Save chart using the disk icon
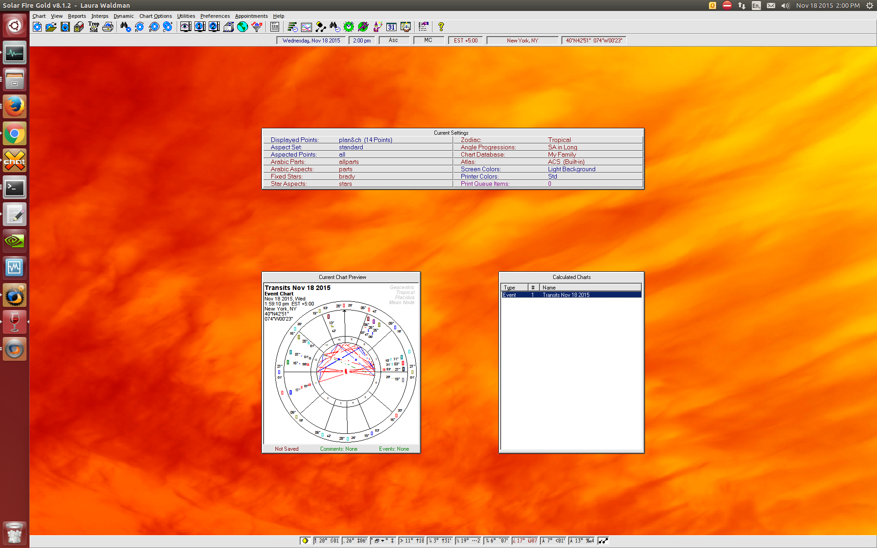This screenshot has height=548, width=877. point(65,27)
